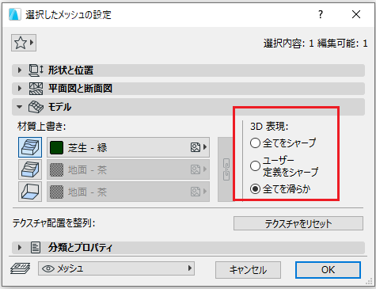Click the 選択内容: 1 編集可能: 1 text
376x289 pixels.
(315, 44)
